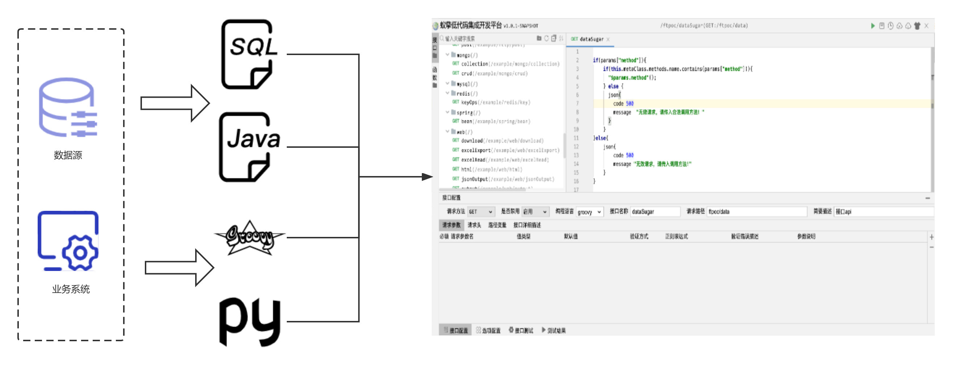This screenshot has height=376, width=953.
Task: Collapse the redis folder chevron
Action: (x=448, y=93)
